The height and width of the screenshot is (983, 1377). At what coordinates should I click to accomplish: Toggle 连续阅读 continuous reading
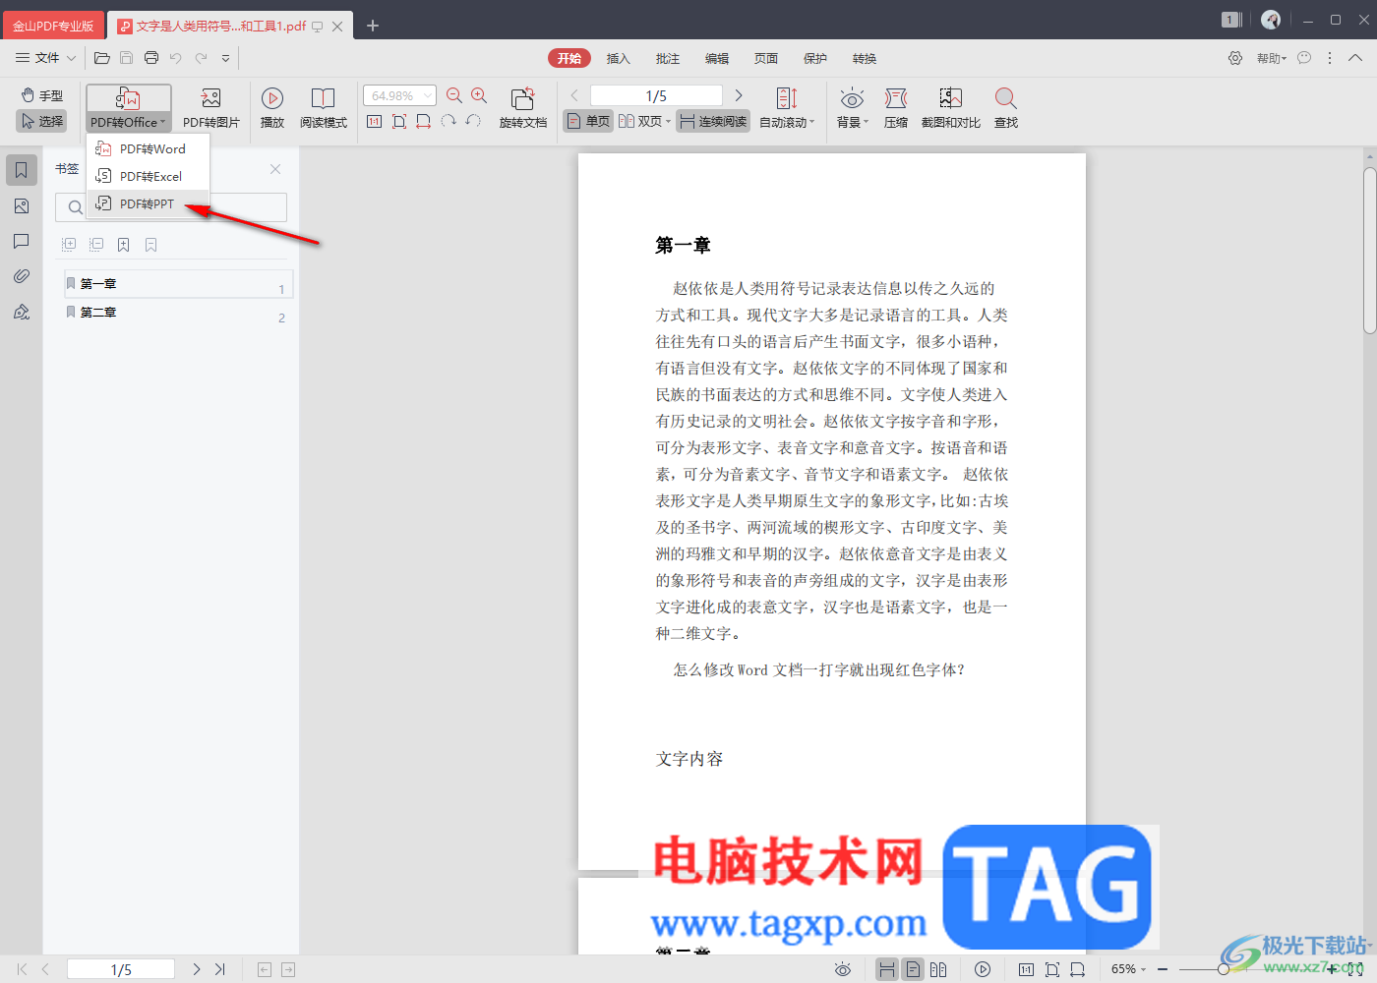pos(713,121)
